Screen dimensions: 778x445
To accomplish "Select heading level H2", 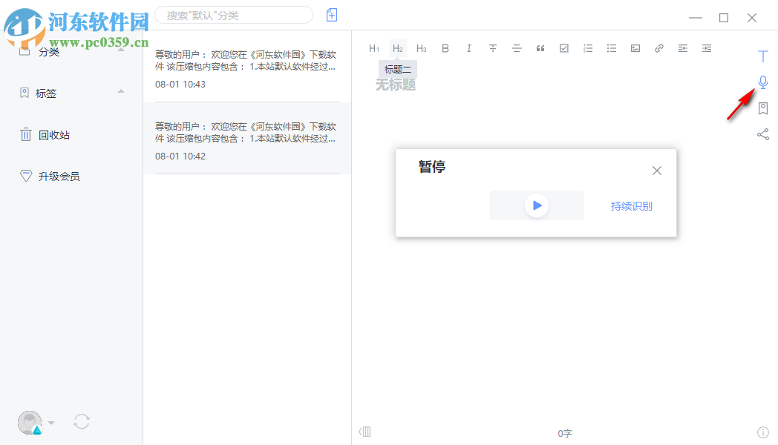I will (398, 47).
